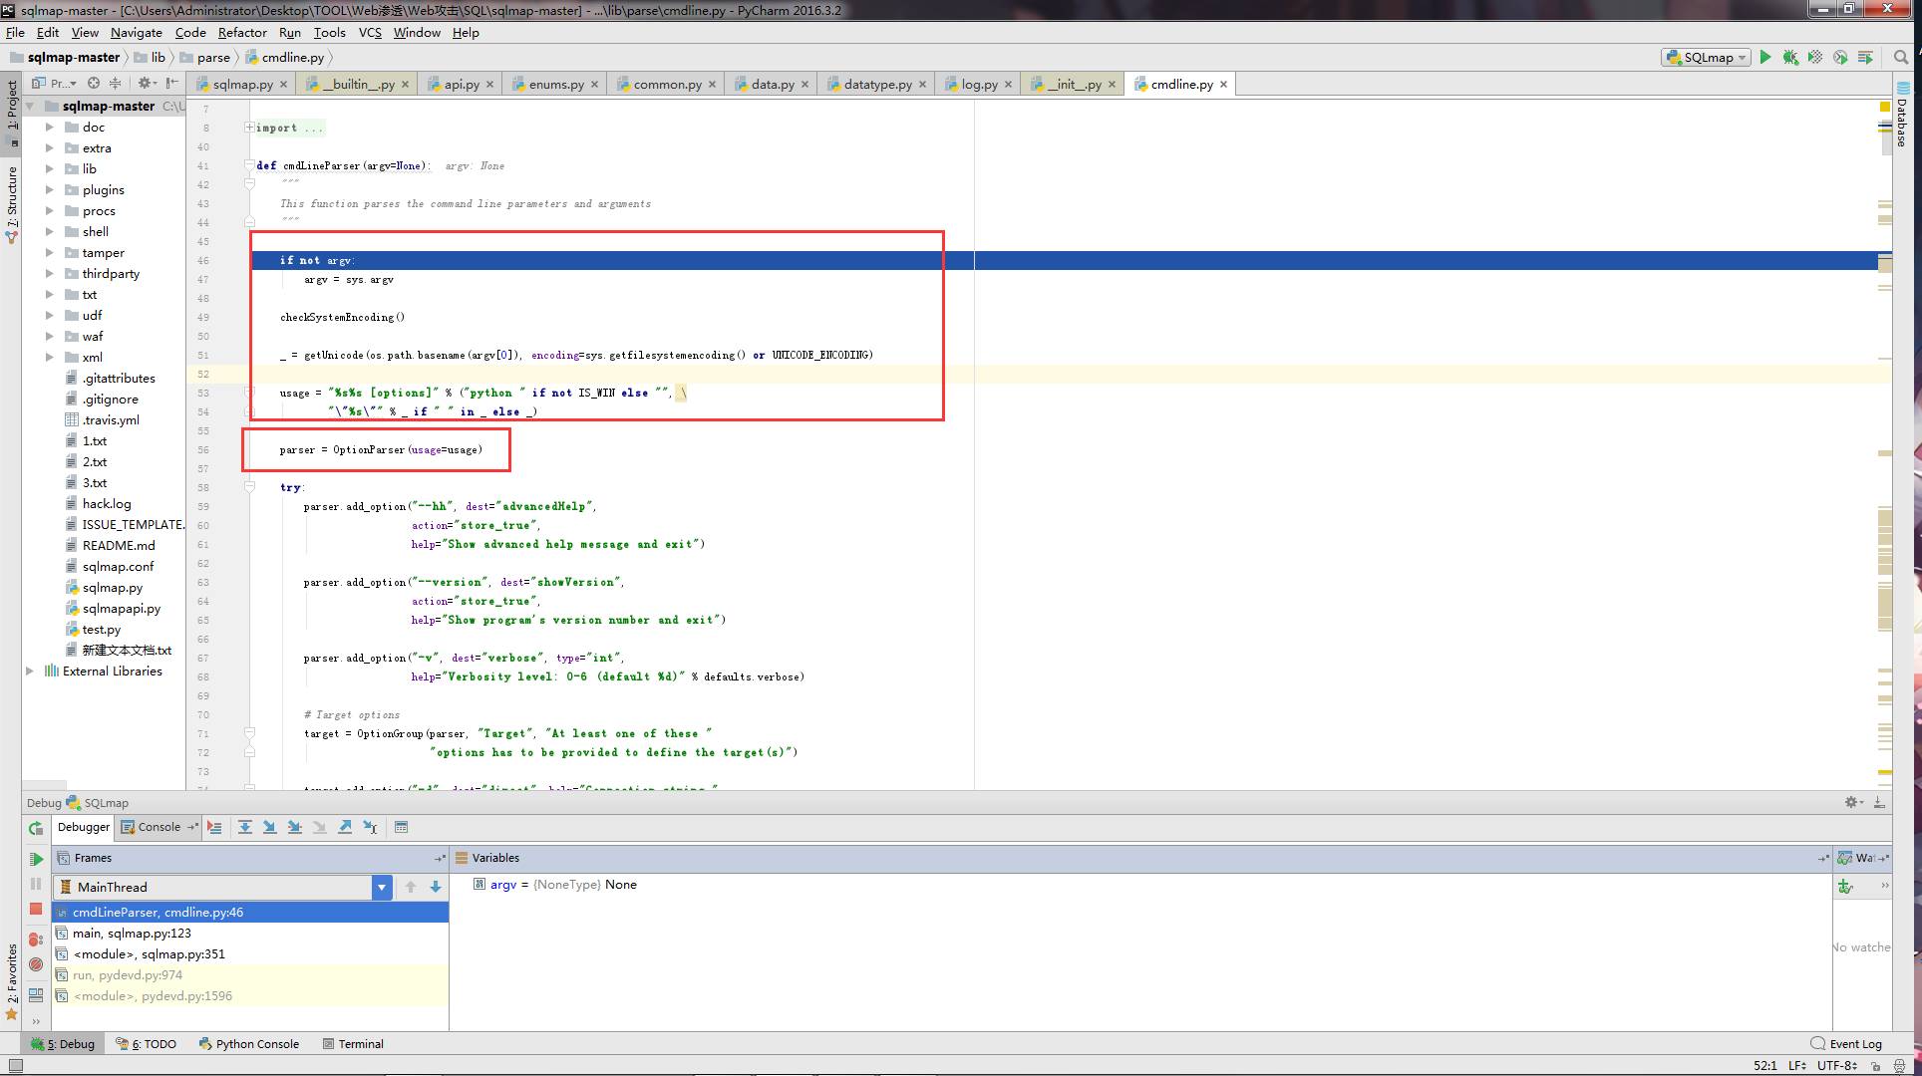Expand the tamper folder
The width and height of the screenshot is (1922, 1076).
tap(50, 253)
